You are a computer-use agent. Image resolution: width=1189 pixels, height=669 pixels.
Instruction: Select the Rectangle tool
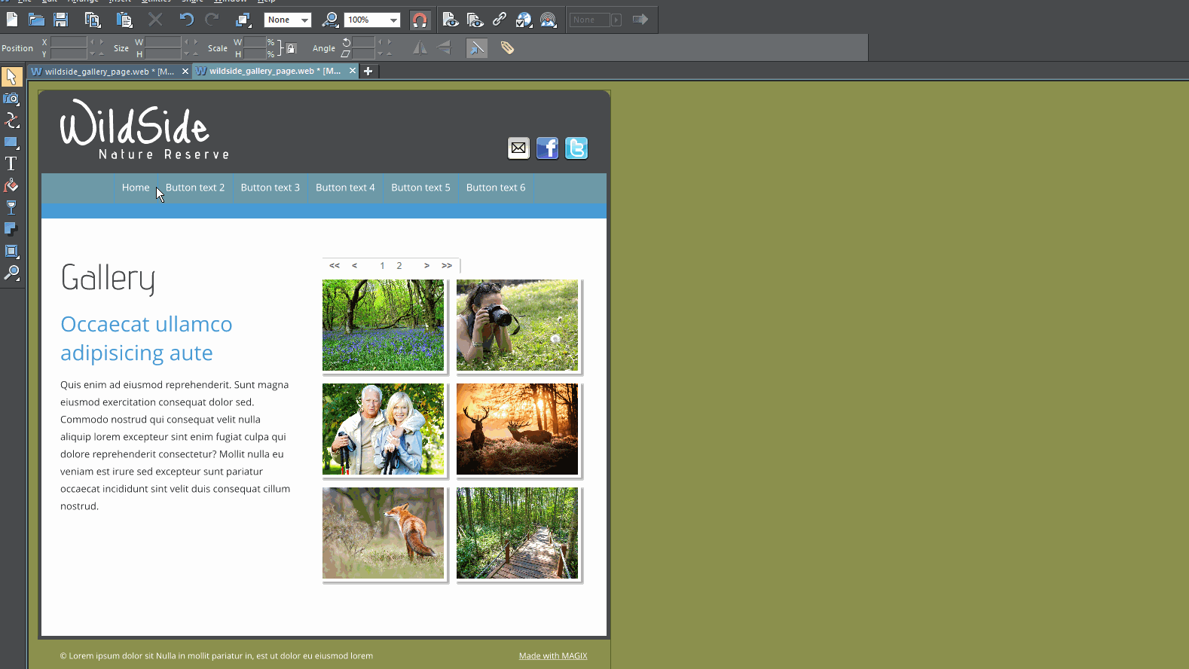point(11,142)
